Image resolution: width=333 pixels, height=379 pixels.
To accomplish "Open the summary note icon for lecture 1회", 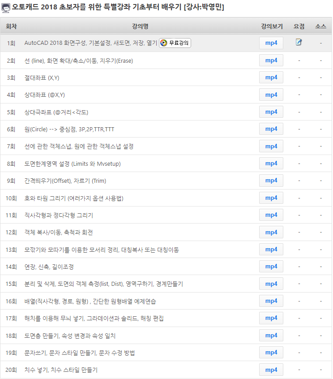I will 299,42.
